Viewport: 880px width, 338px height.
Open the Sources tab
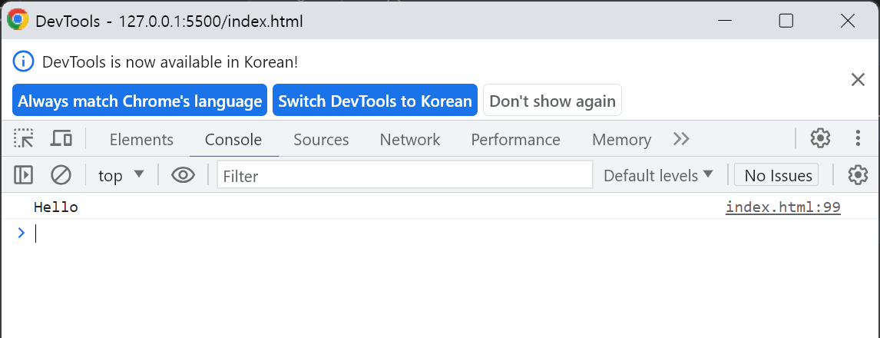pyautogui.click(x=321, y=139)
